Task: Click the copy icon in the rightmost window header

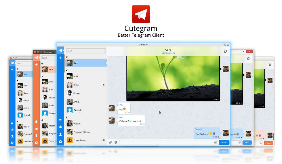Action: [x=270, y=65]
